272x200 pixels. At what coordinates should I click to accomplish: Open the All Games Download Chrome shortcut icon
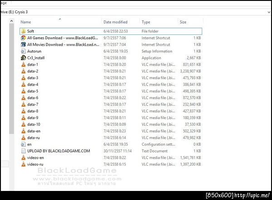click(x=23, y=38)
